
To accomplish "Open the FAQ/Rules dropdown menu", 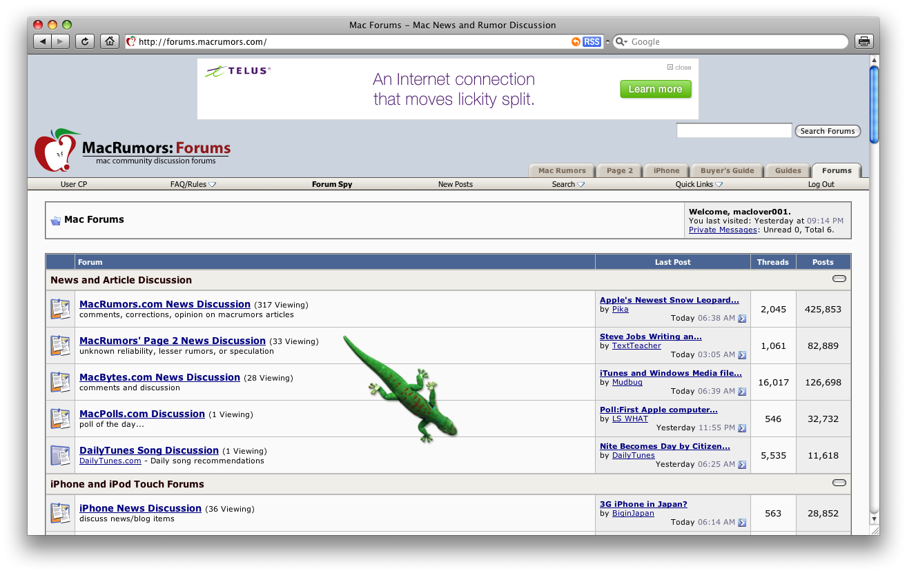I will [x=193, y=184].
